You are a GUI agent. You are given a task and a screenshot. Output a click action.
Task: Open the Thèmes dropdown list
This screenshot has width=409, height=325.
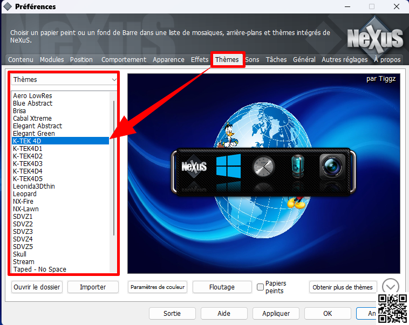64,79
